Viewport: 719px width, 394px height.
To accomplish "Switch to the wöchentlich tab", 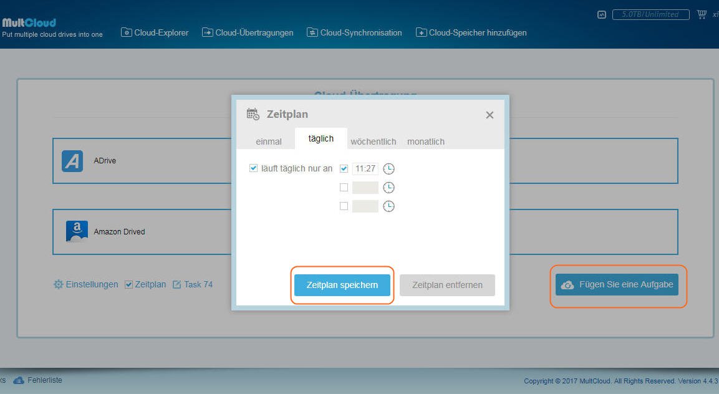I will click(x=374, y=142).
